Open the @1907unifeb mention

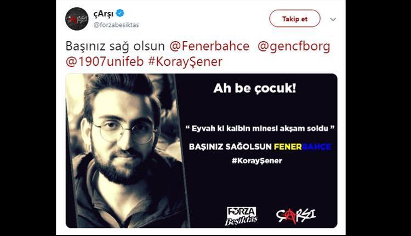(105, 62)
